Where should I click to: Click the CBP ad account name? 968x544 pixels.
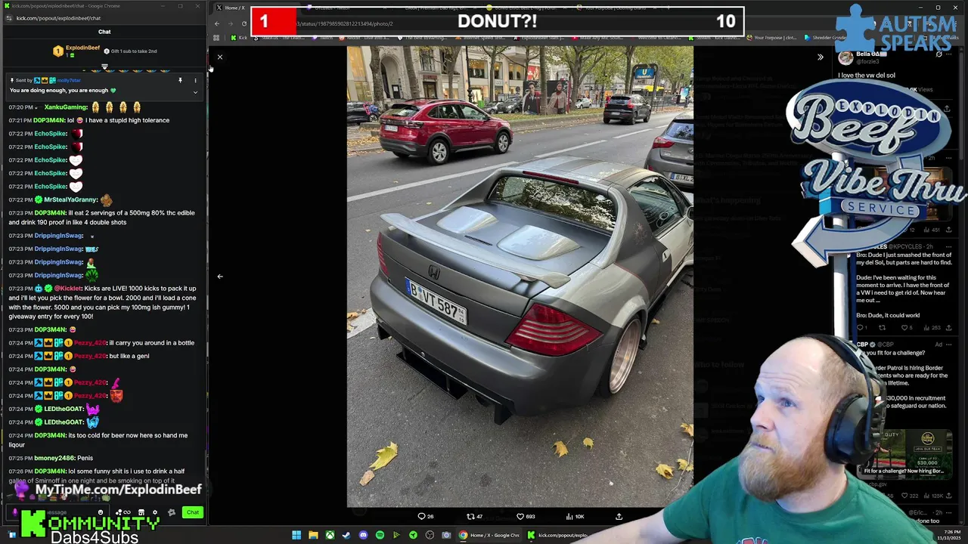point(864,345)
